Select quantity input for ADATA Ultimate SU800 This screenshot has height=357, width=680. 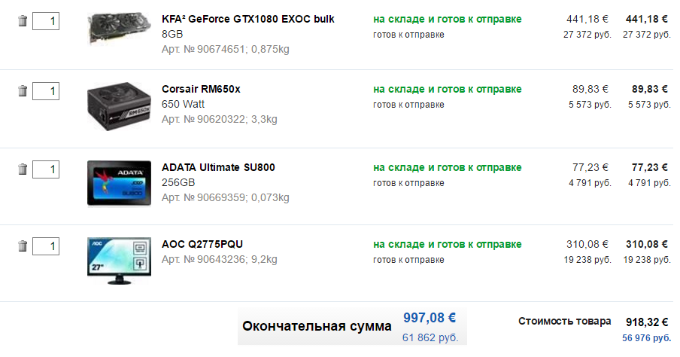coord(46,169)
